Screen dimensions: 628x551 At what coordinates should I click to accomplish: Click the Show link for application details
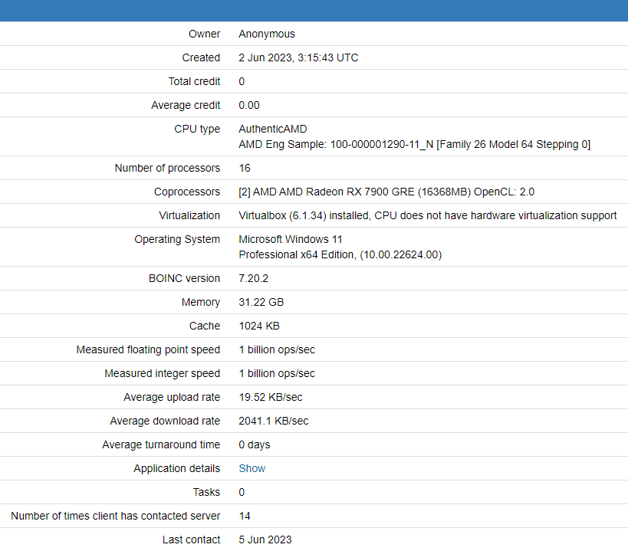(252, 468)
